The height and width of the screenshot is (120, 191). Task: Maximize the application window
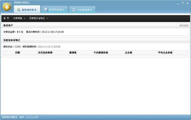click(x=183, y=3)
